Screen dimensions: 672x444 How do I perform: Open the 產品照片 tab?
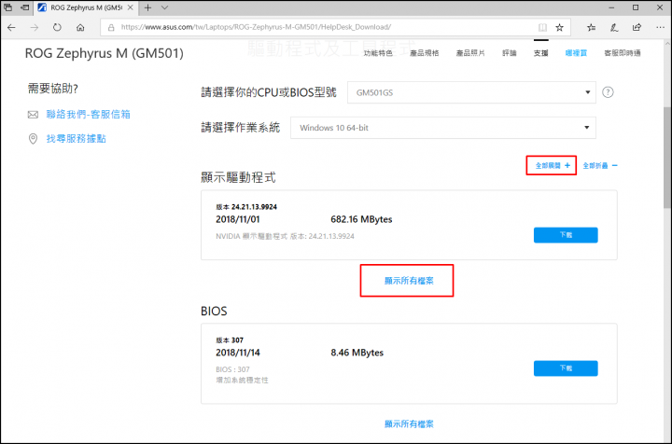[470, 53]
